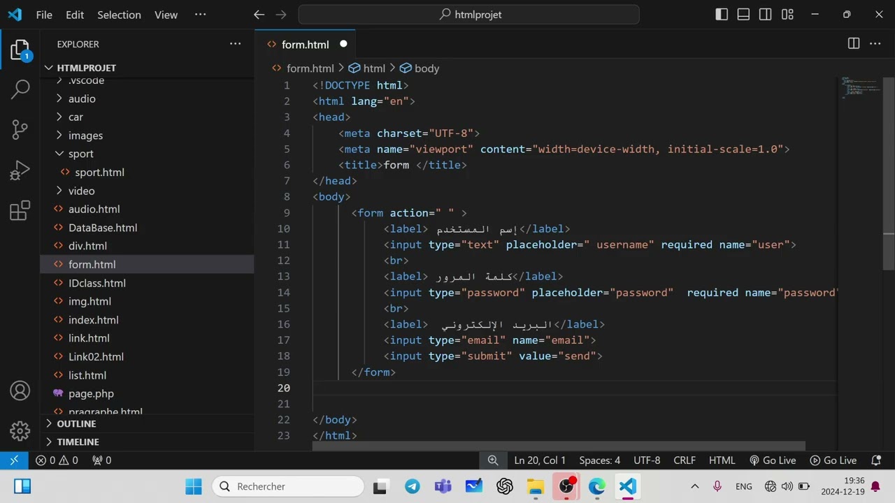This screenshot has height=503, width=895.
Task: Open the remote window indicator
Action: pyautogui.click(x=14, y=460)
